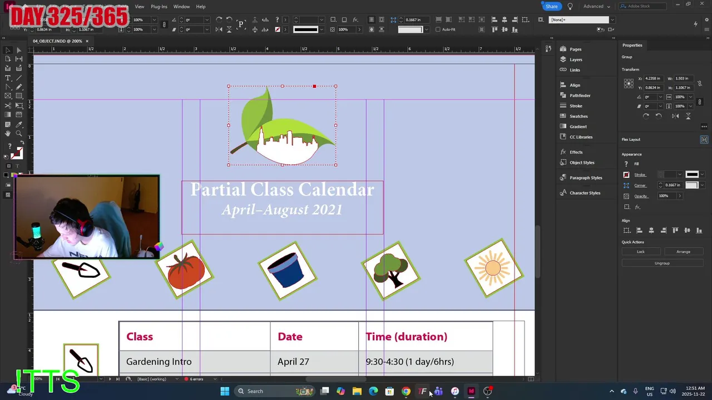Viewport: 712px width, 400px height.
Task: Expand the opacity slider arrow
Action: (679, 196)
